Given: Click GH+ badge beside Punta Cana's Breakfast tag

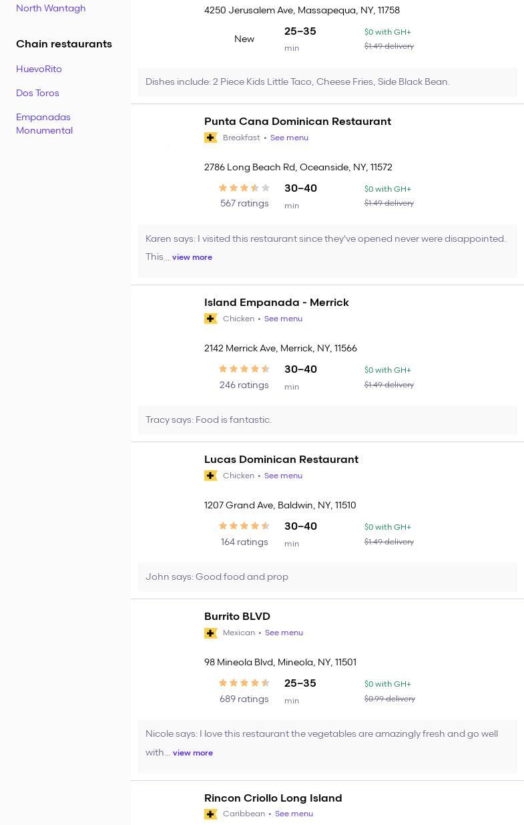Looking at the screenshot, I should 210,138.
